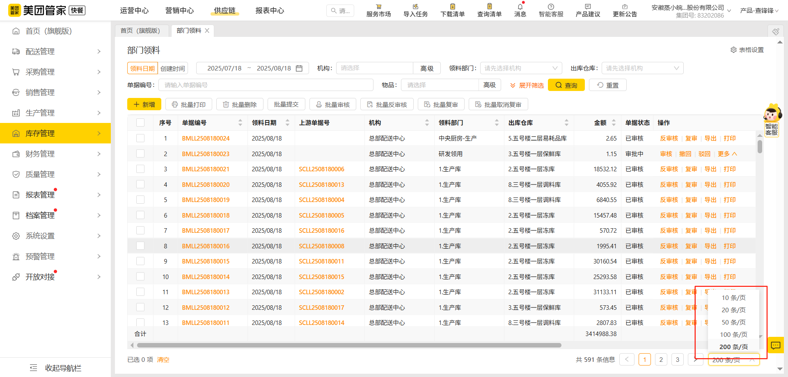
Task: Switch to the 报表中心 menu
Action: [270, 11]
